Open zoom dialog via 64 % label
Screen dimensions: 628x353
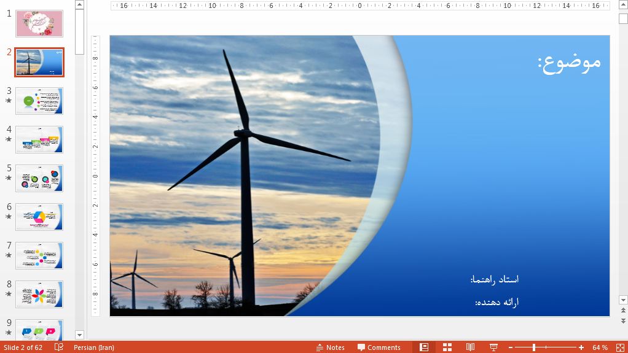pyautogui.click(x=600, y=347)
